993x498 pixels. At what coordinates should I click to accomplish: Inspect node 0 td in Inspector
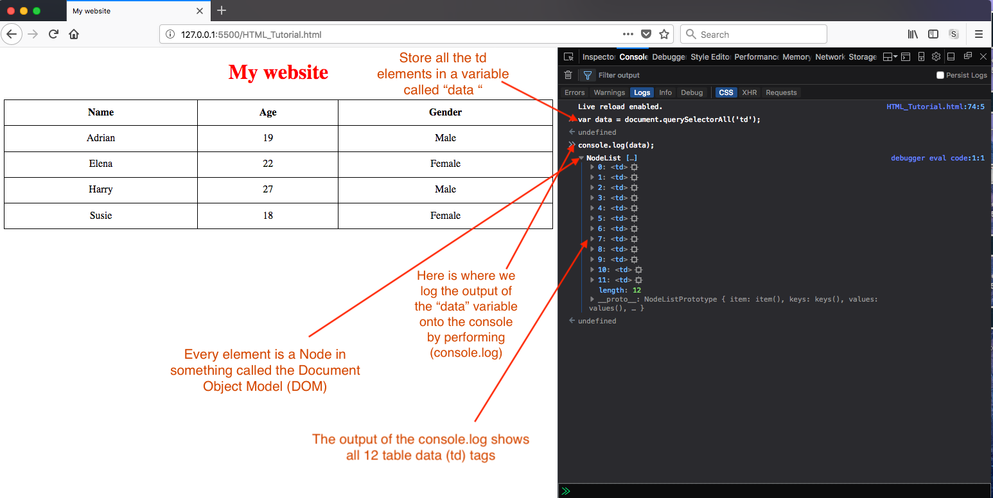[x=635, y=167]
